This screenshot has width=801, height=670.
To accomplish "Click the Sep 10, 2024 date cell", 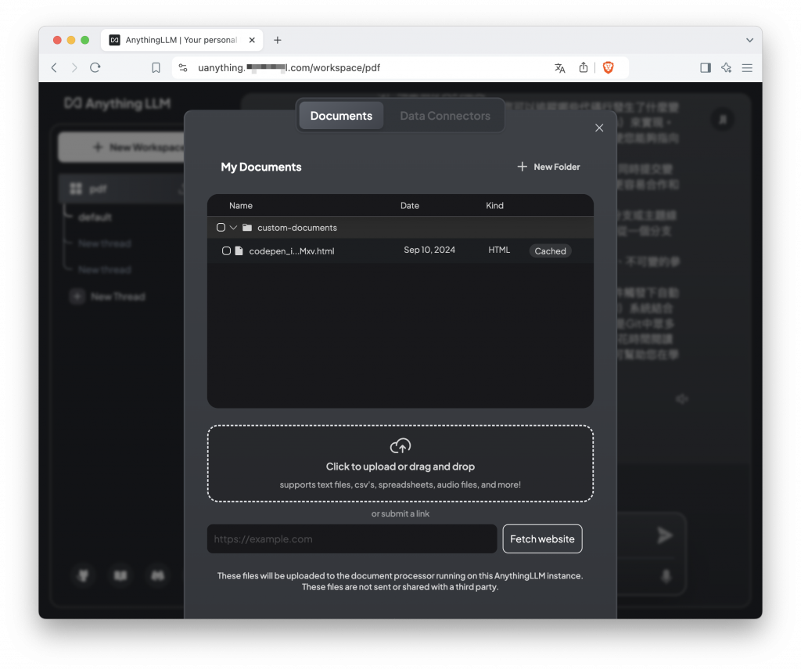I will pos(429,250).
